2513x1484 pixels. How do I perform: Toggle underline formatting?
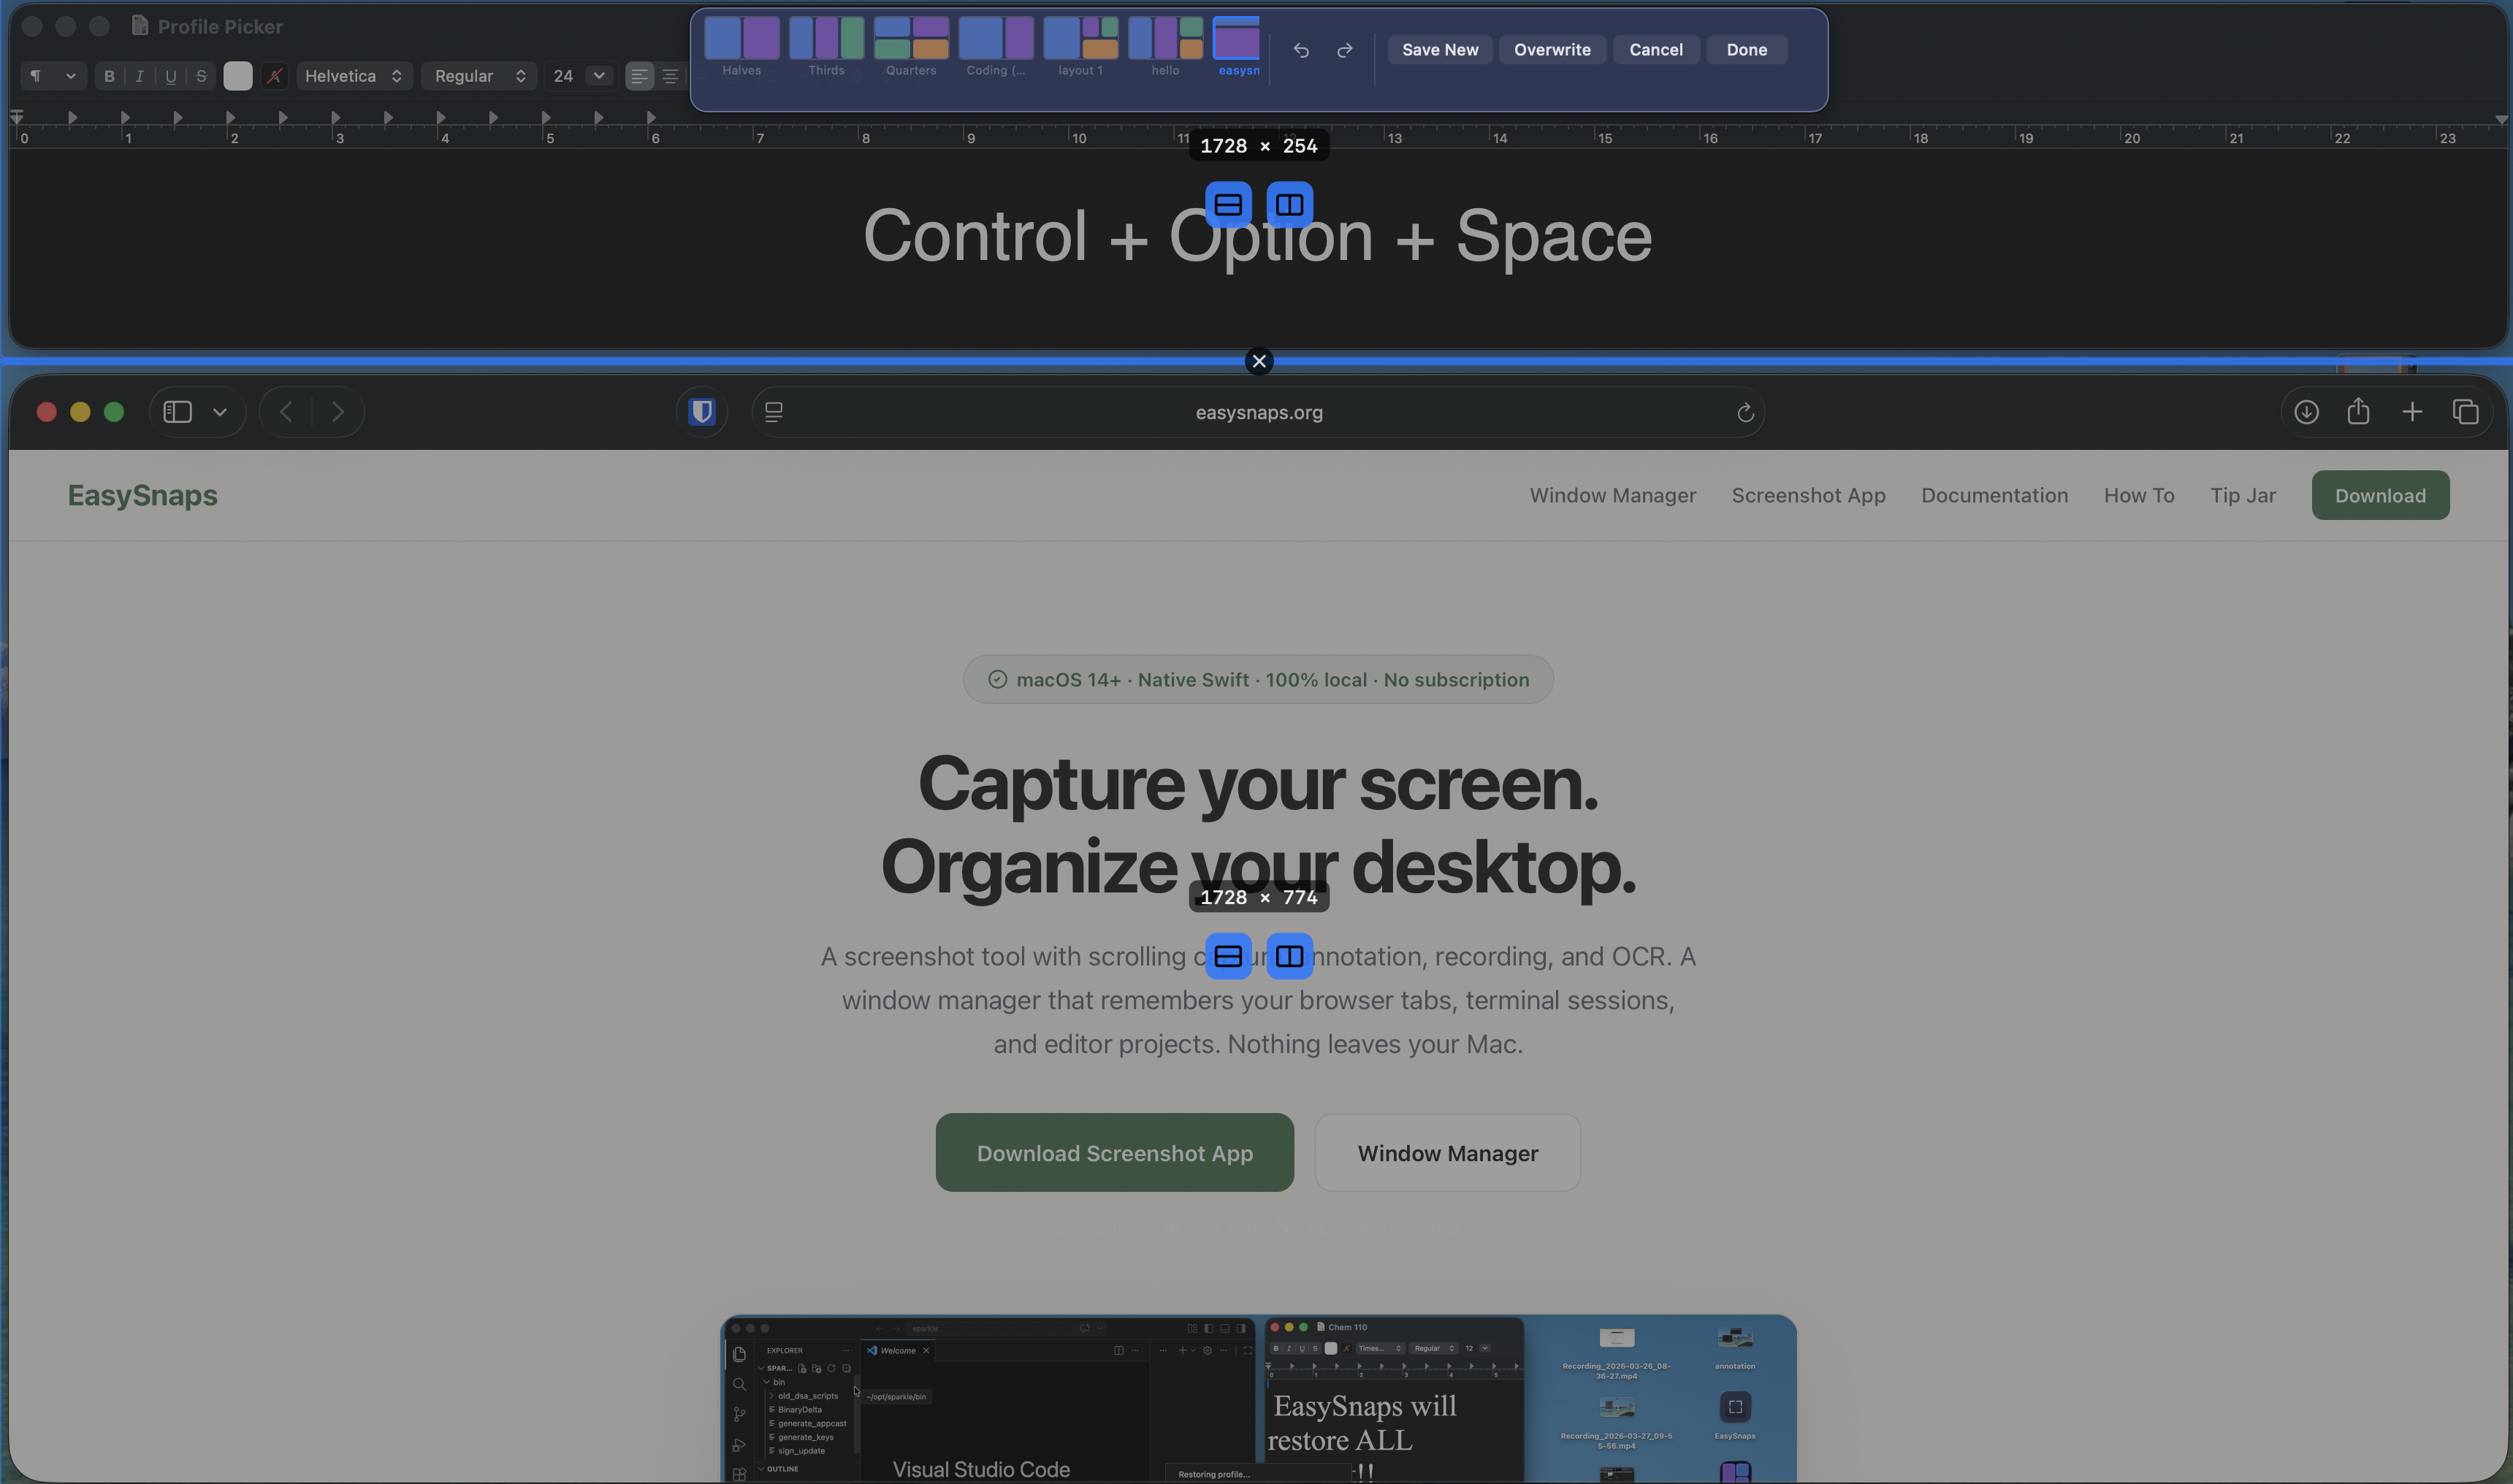pyautogui.click(x=171, y=76)
